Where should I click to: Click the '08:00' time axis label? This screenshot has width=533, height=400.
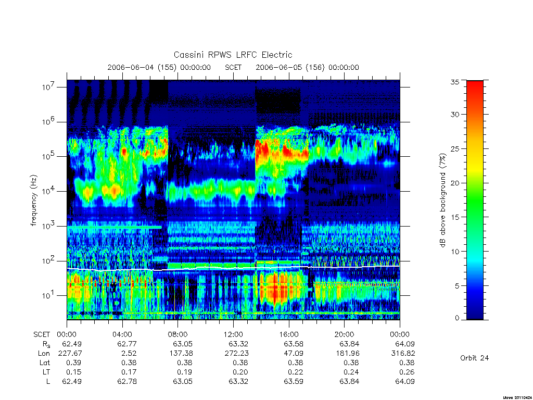click(178, 334)
